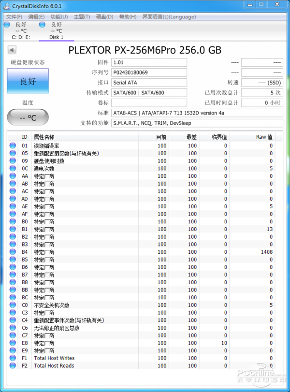
Task: Click the SATA/600 transfer mode field
Action: (x=149, y=93)
